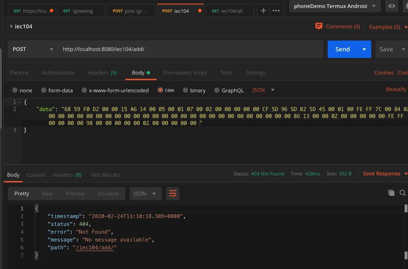The image size is (408, 269).
Task: Open tab options ellipsis menu
Action: point(276,10)
